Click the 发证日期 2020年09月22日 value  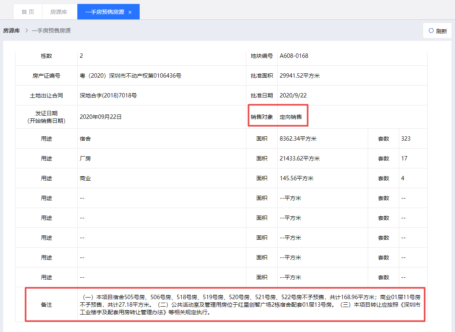coord(101,117)
